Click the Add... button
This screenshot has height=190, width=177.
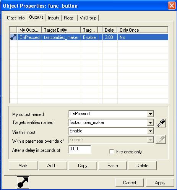click(53, 166)
